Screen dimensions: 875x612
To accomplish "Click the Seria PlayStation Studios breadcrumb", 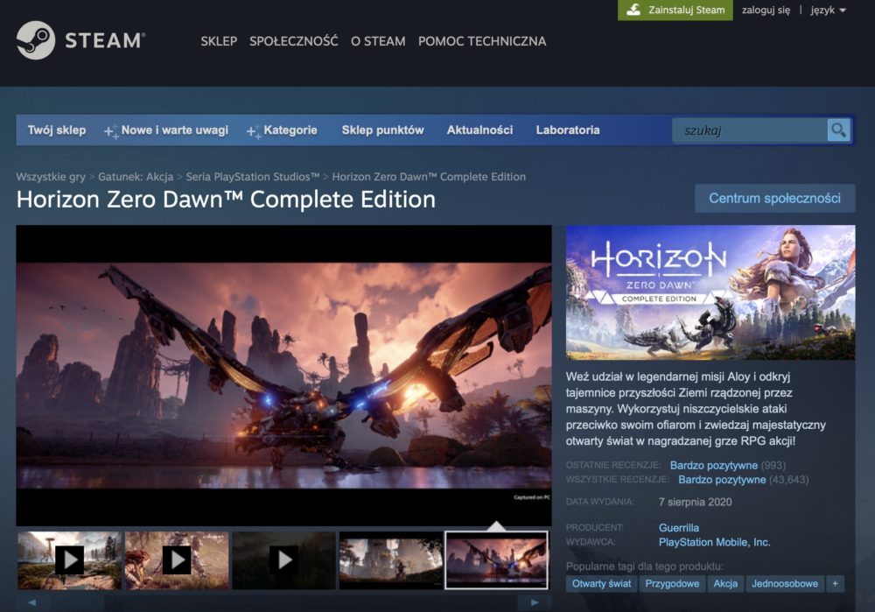I will [x=253, y=177].
